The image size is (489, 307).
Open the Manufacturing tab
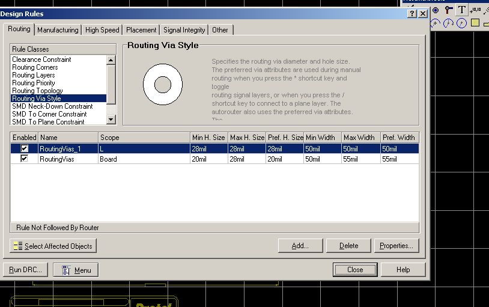[58, 30]
